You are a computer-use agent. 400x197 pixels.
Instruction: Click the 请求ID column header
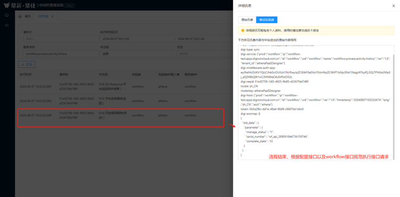64,74
